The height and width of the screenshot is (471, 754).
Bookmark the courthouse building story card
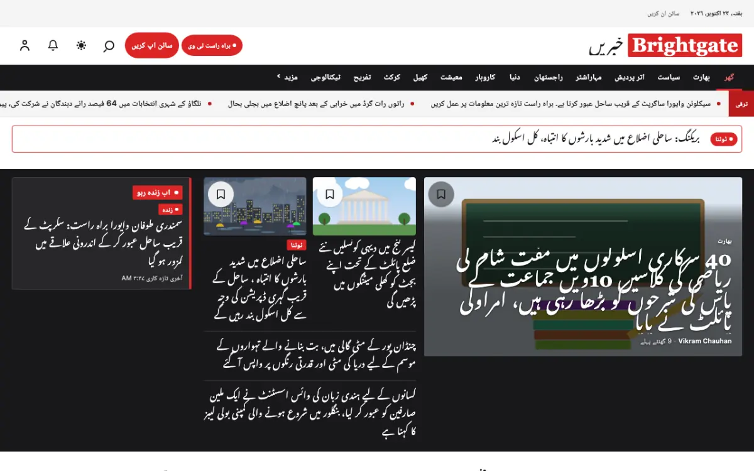point(330,194)
